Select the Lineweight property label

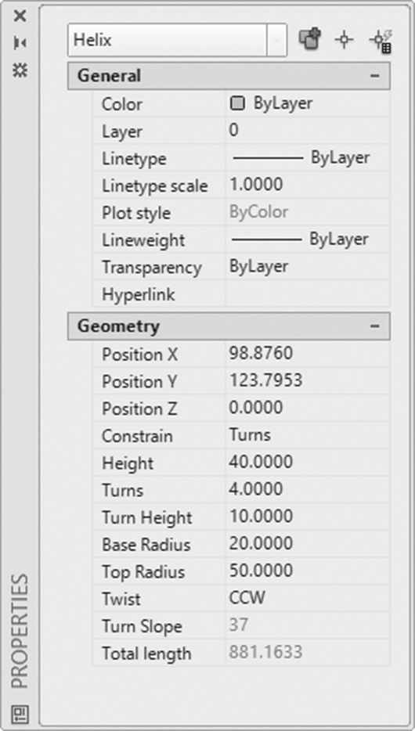143,240
